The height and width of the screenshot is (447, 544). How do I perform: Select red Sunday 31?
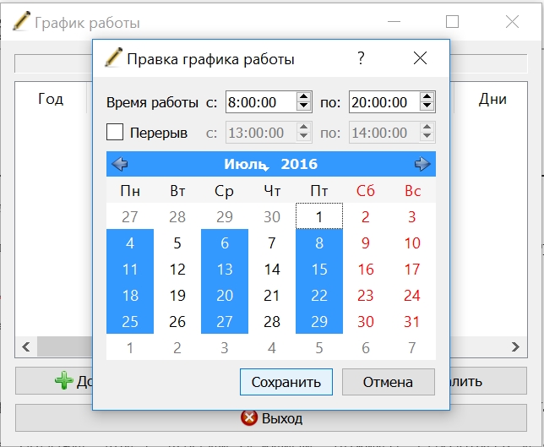tap(412, 321)
